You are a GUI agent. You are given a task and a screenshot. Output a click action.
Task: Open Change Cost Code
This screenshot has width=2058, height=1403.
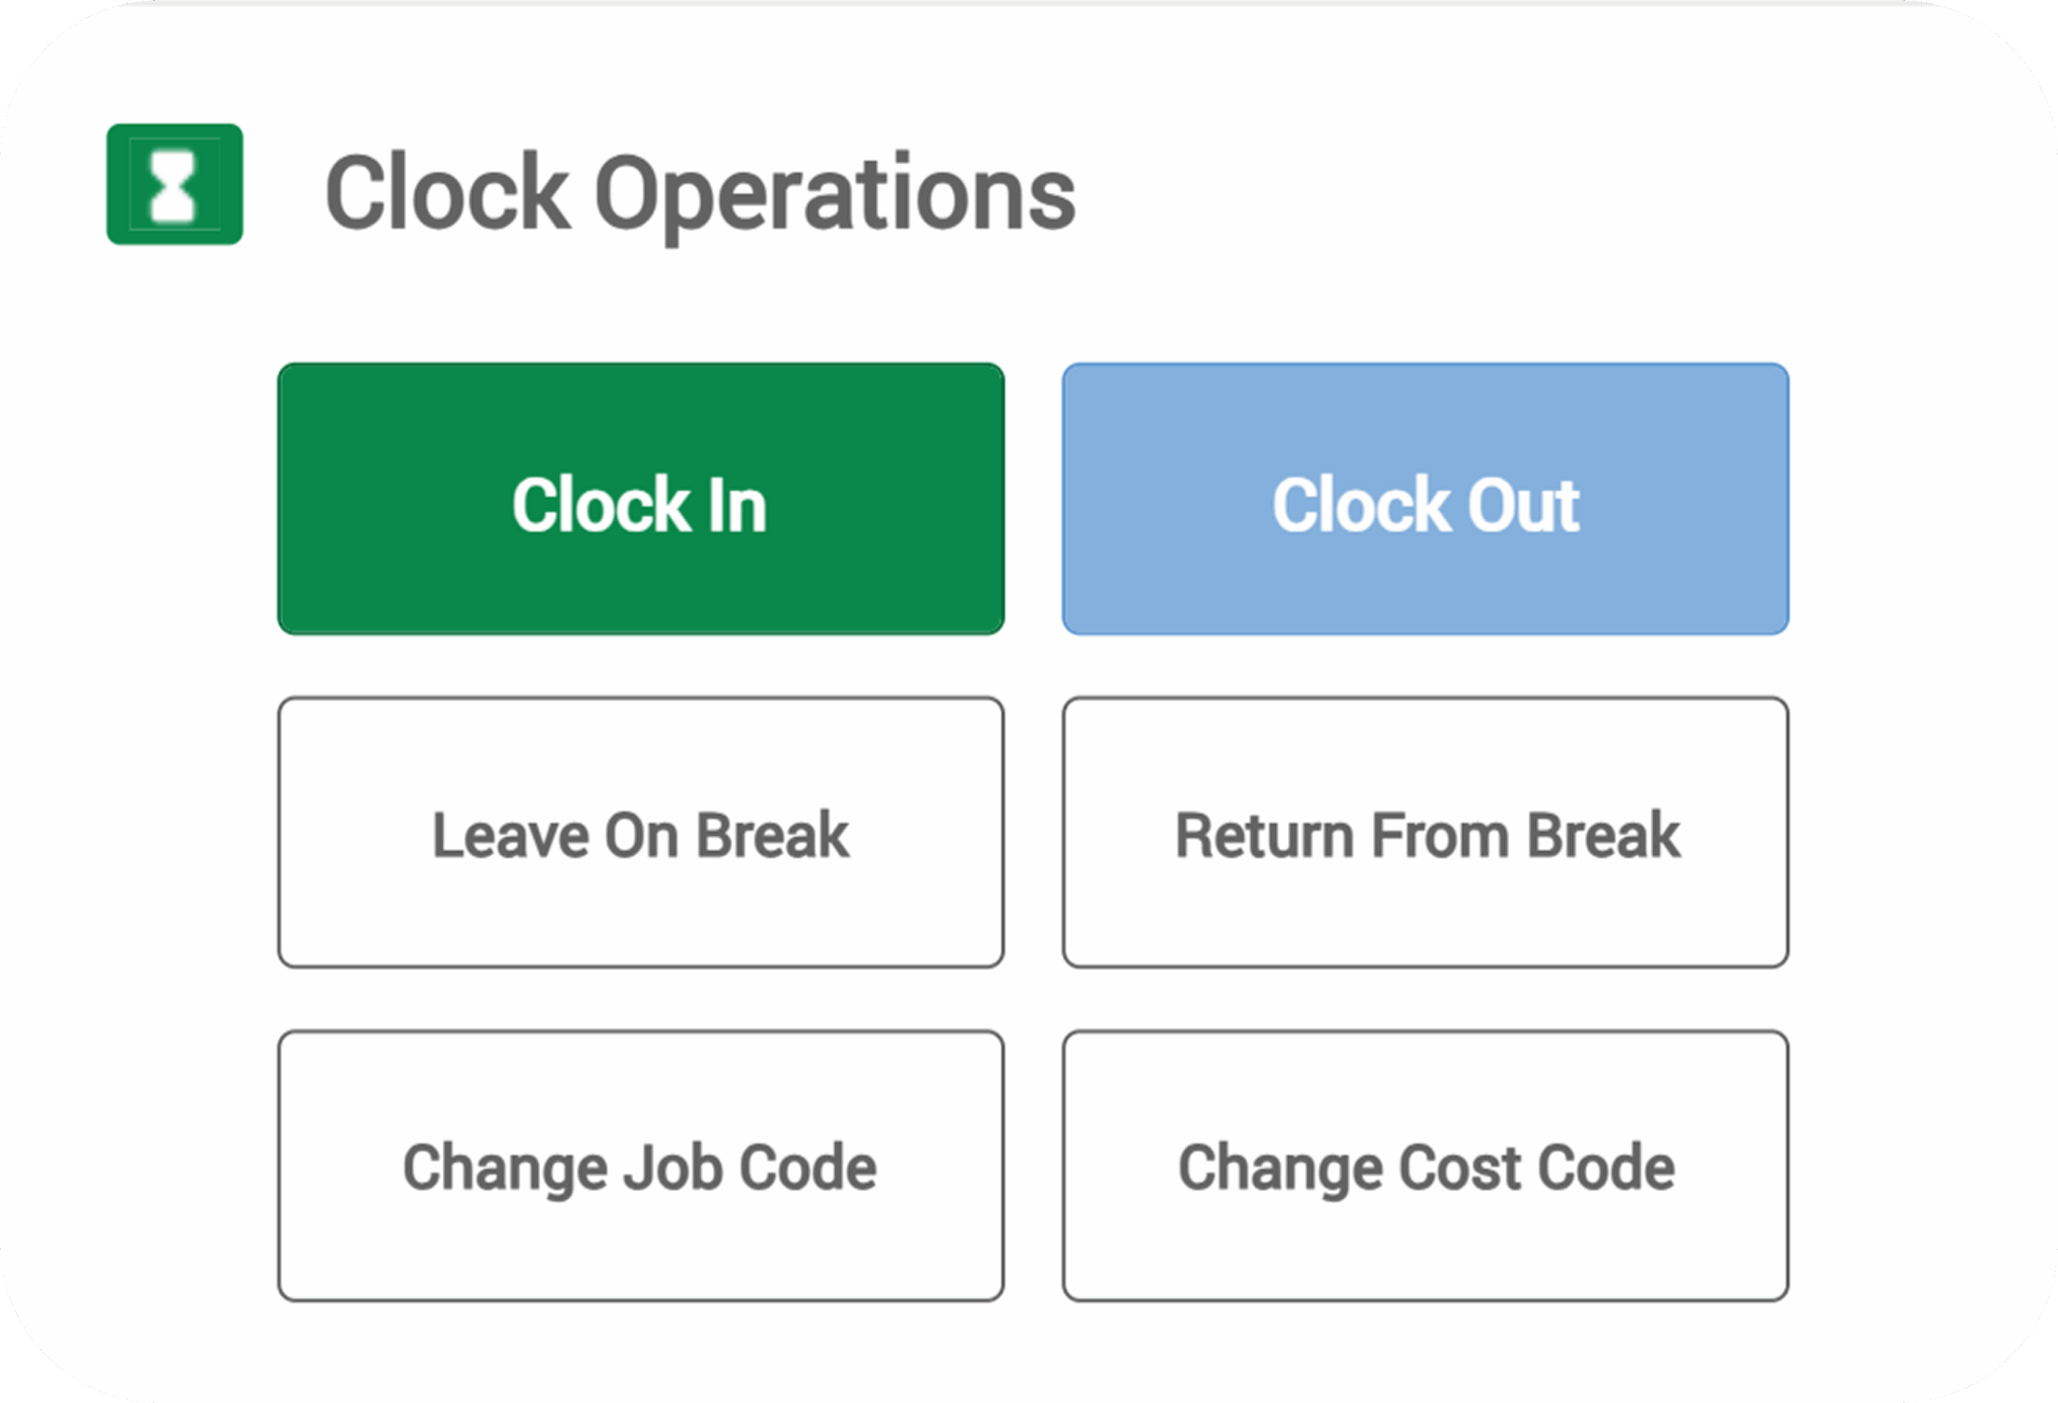tap(1425, 1166)
